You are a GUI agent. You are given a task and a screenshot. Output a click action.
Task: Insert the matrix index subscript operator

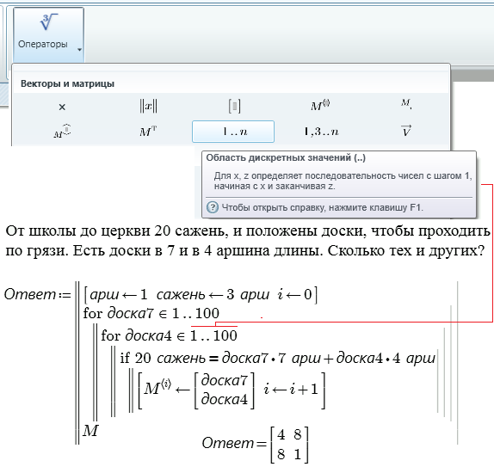coord(406,103)
